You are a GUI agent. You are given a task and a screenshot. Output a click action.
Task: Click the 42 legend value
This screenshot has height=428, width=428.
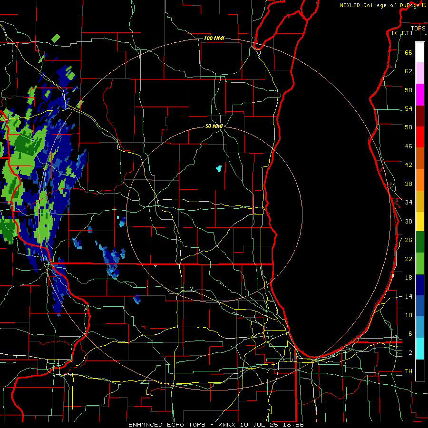point(409,165)
